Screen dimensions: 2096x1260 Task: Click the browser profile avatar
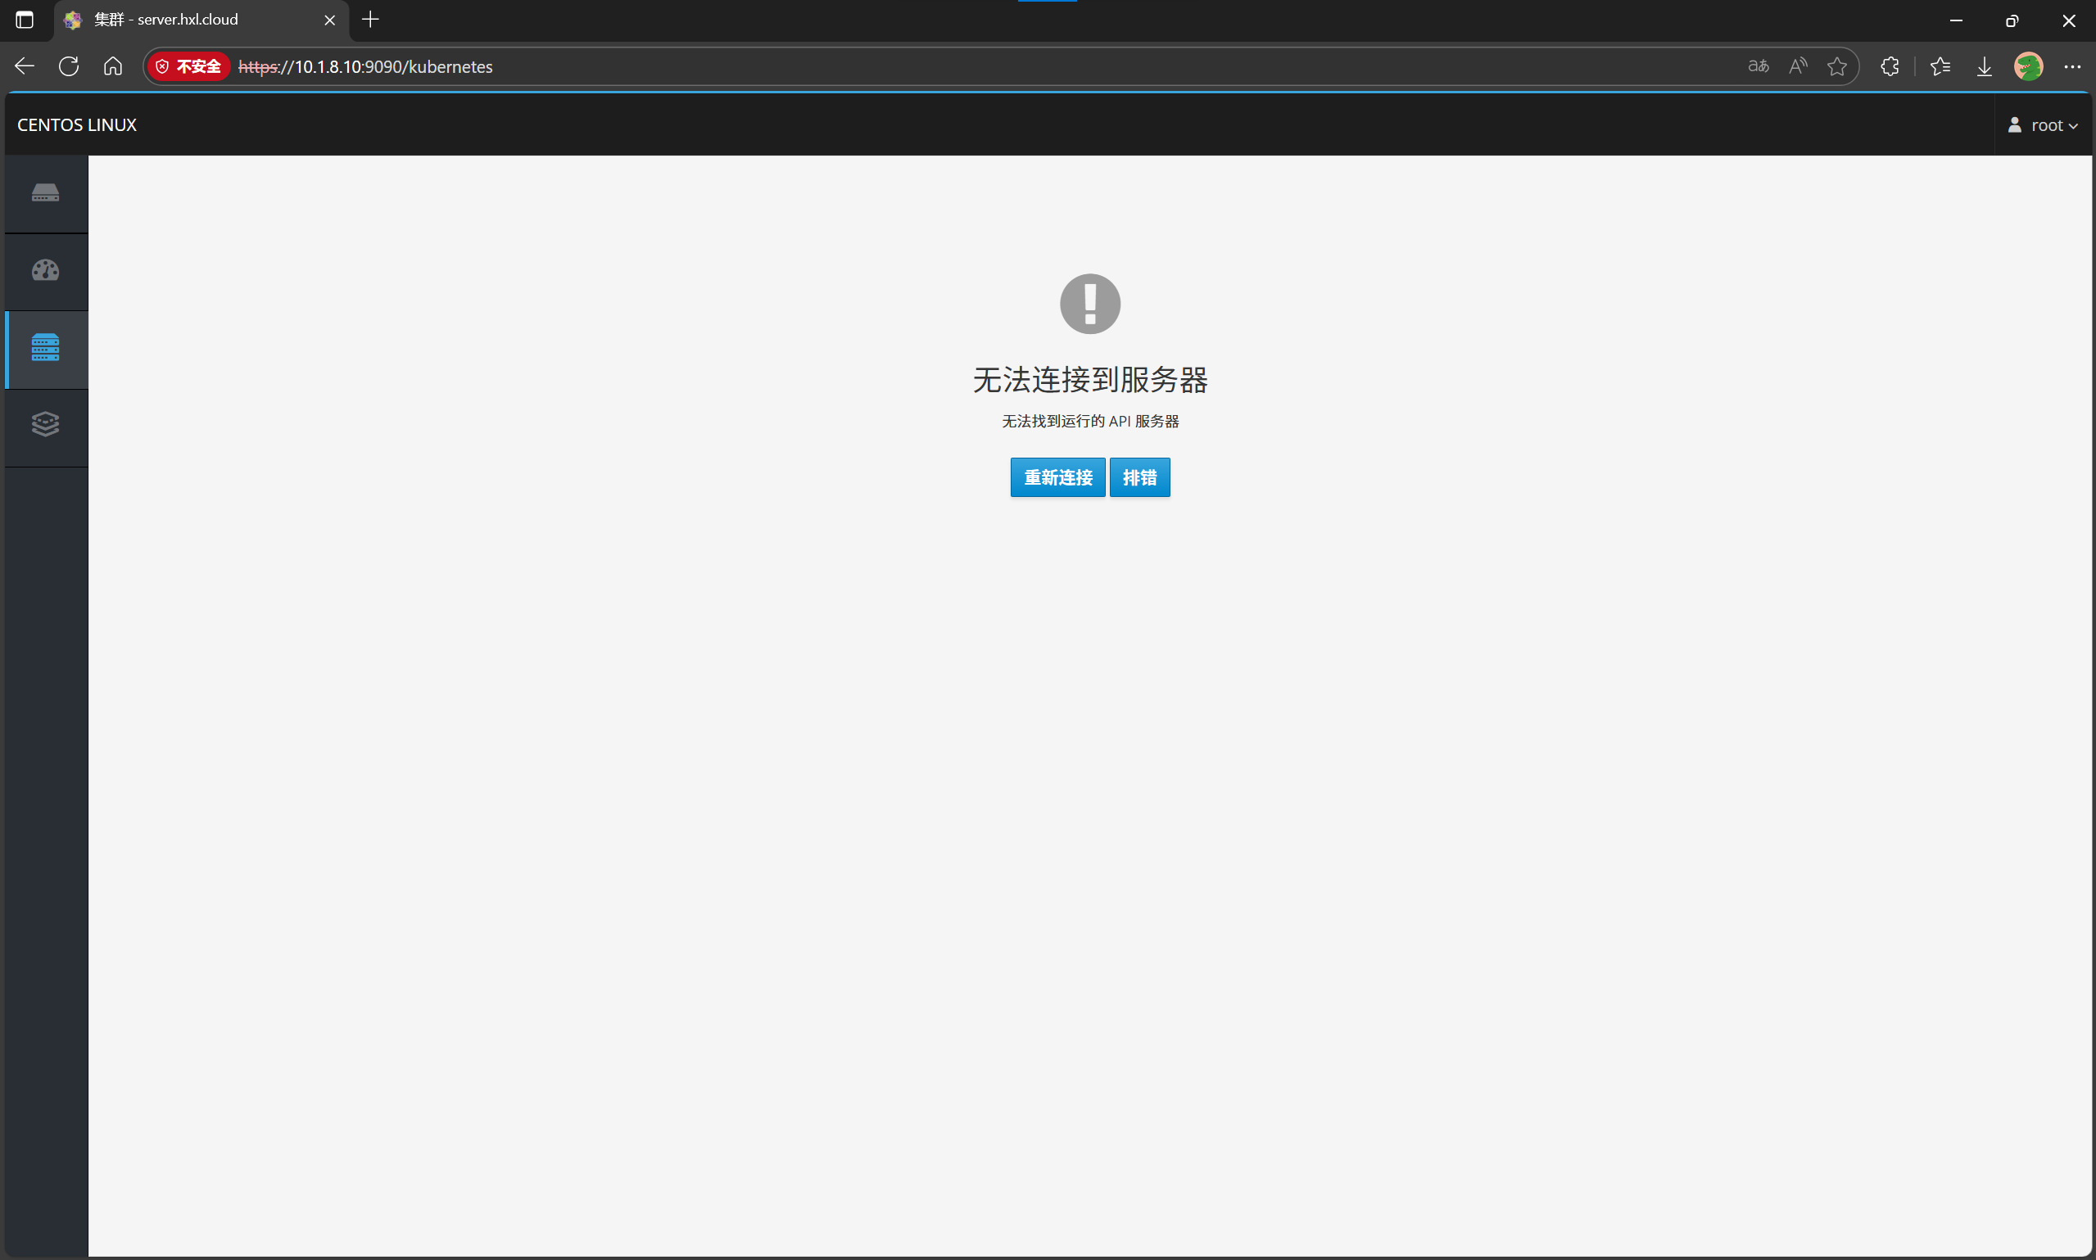pos(2028,66)
